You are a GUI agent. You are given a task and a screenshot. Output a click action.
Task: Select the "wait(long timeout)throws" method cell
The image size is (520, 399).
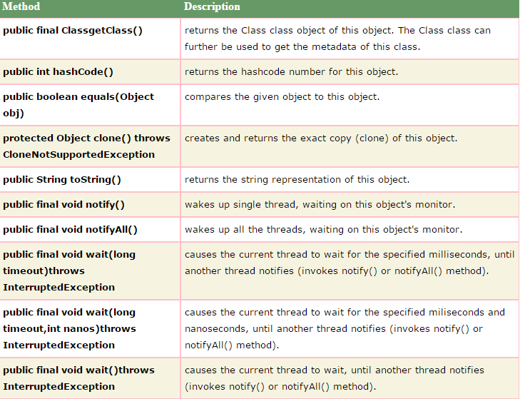coord(90,271)
